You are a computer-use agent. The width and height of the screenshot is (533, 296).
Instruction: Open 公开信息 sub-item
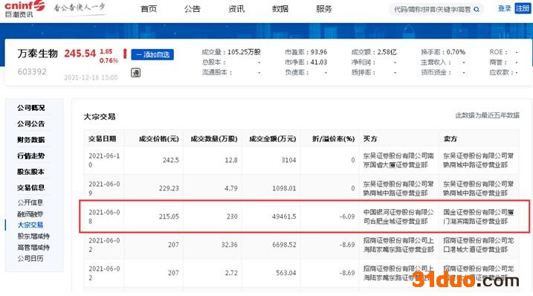click(30, 202)
